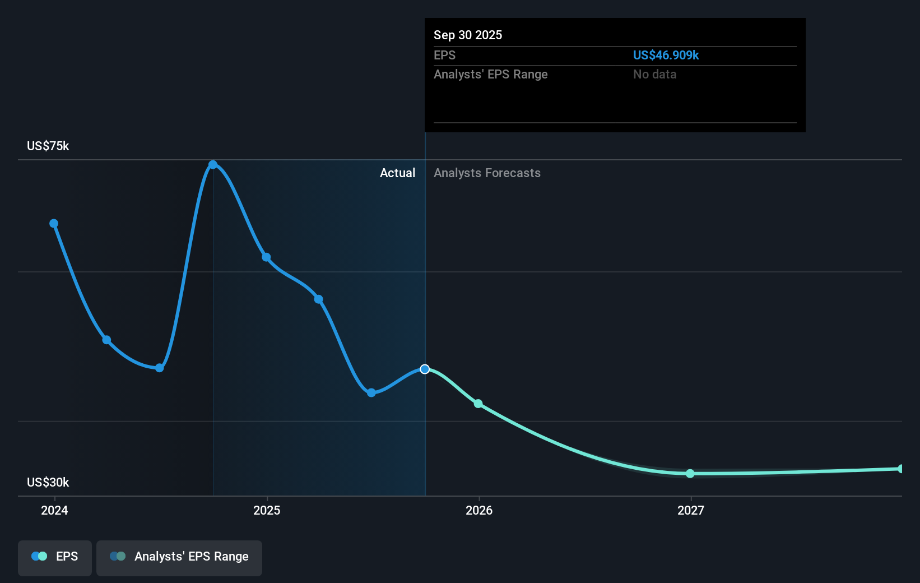Select the lowest actual EPS point in mid-2025

tap(371, 392)
